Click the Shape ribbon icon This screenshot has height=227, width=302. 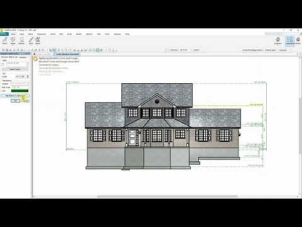tap(13, 40)
